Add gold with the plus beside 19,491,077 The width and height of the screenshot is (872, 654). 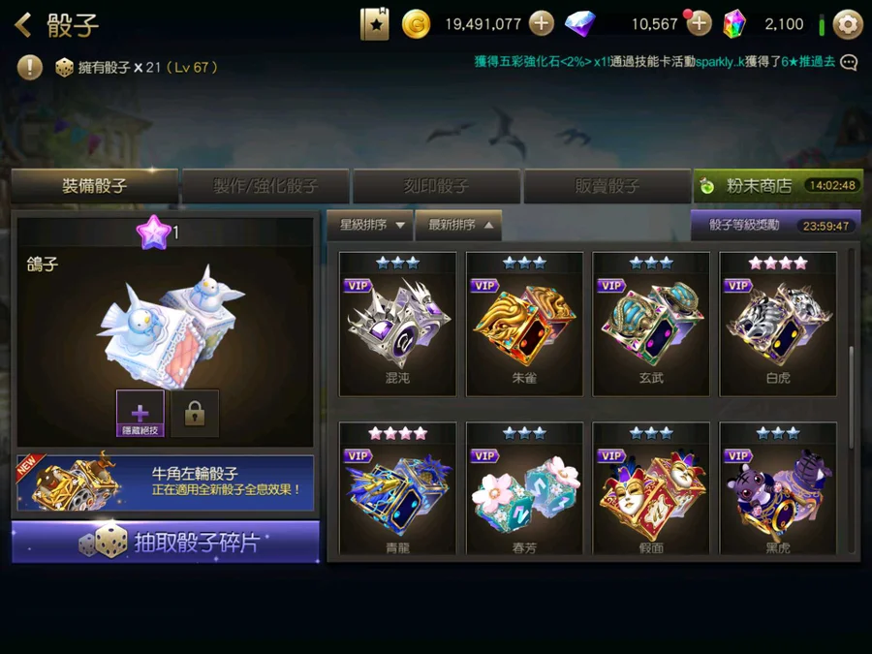[541, 24]
